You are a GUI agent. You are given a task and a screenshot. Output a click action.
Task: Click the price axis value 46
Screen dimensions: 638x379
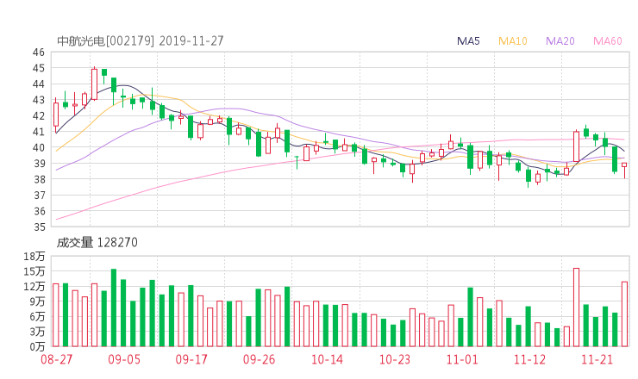point(39,53)
